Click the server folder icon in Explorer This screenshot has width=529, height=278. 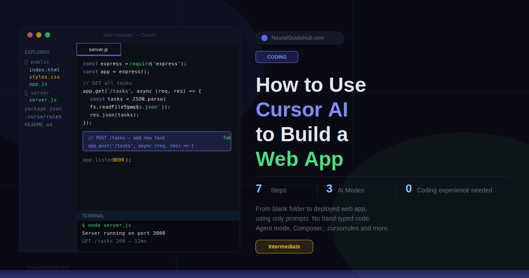point(26,93)
